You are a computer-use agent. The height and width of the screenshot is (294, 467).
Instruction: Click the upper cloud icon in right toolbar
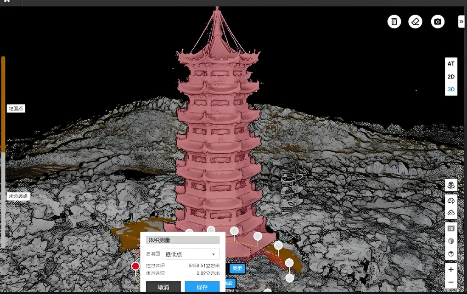[x=451, y=201]
